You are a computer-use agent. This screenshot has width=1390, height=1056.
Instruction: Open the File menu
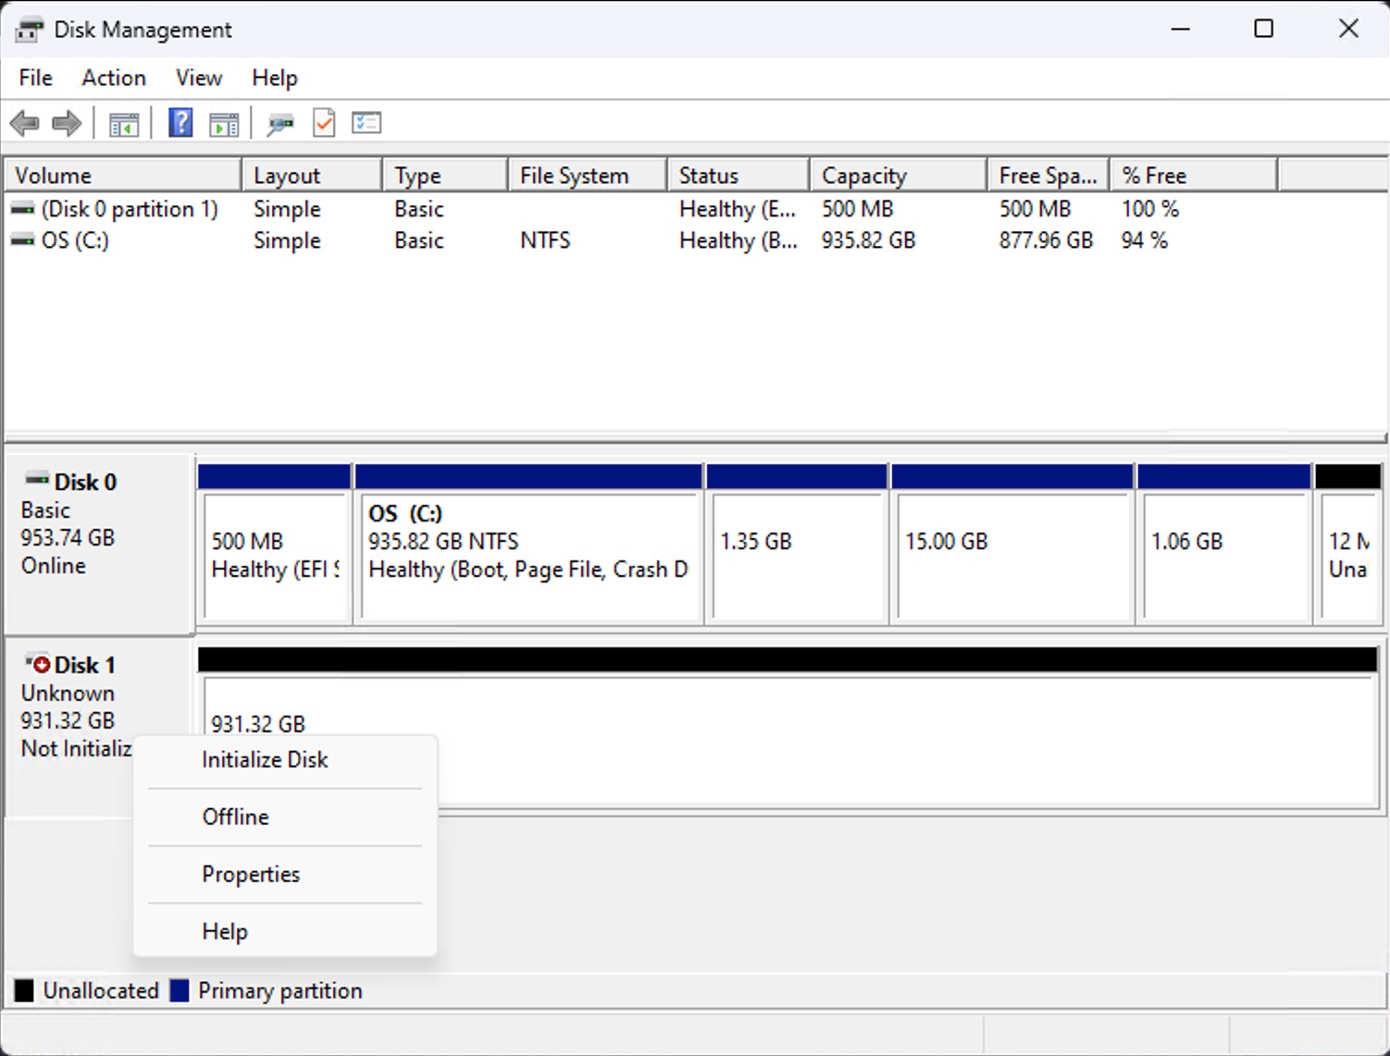pyautogui.click(x=36, y=78)
